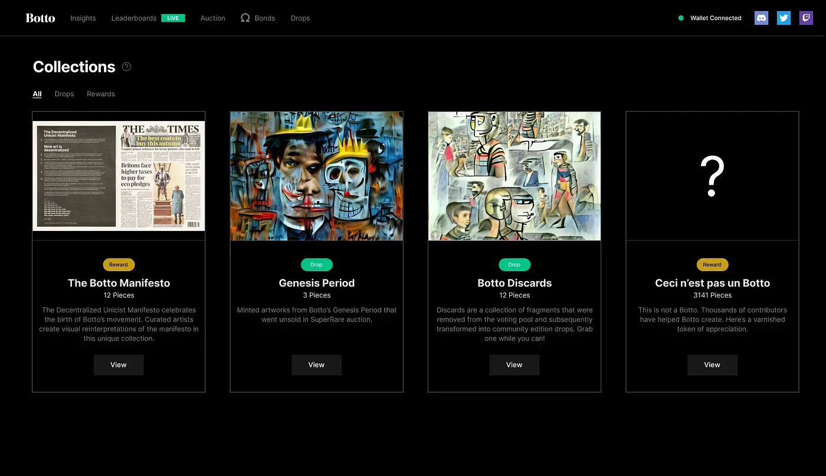Open Leaderboards from the navigation
This screenshot has width=826, height=476.
pyautogui.click(x=134, y=18)
